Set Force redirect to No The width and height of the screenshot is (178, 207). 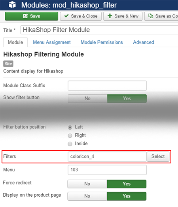coord(87,184)
